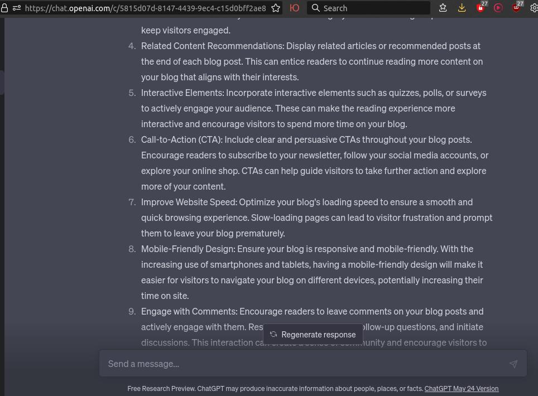538x396 pixels.
Task: Open site permissions icon in address bar
Action: 17,8
